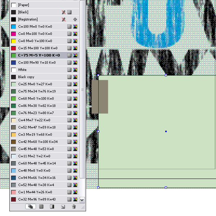Select swatch C=25 M=0 Y=27 K=0
The height and width of the screenshot is (216, 216).
[45, 84]
